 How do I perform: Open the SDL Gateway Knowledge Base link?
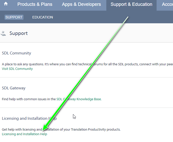point(79,99)
